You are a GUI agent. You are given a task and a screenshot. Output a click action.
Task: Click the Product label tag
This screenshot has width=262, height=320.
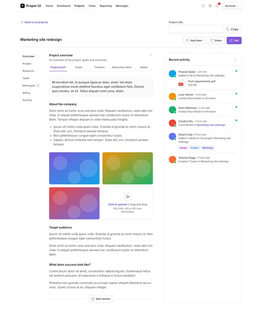(194, 148)
